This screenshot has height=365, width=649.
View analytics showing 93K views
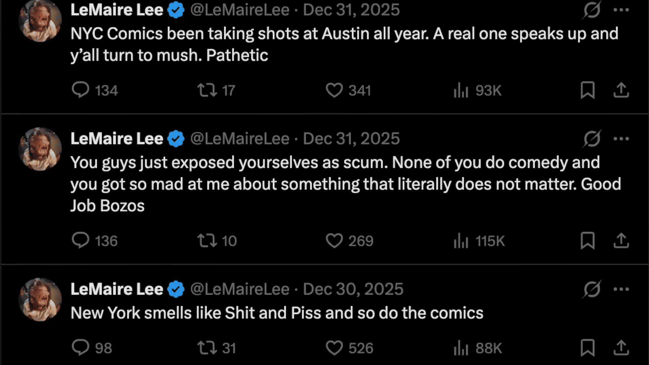coord(461,90)
